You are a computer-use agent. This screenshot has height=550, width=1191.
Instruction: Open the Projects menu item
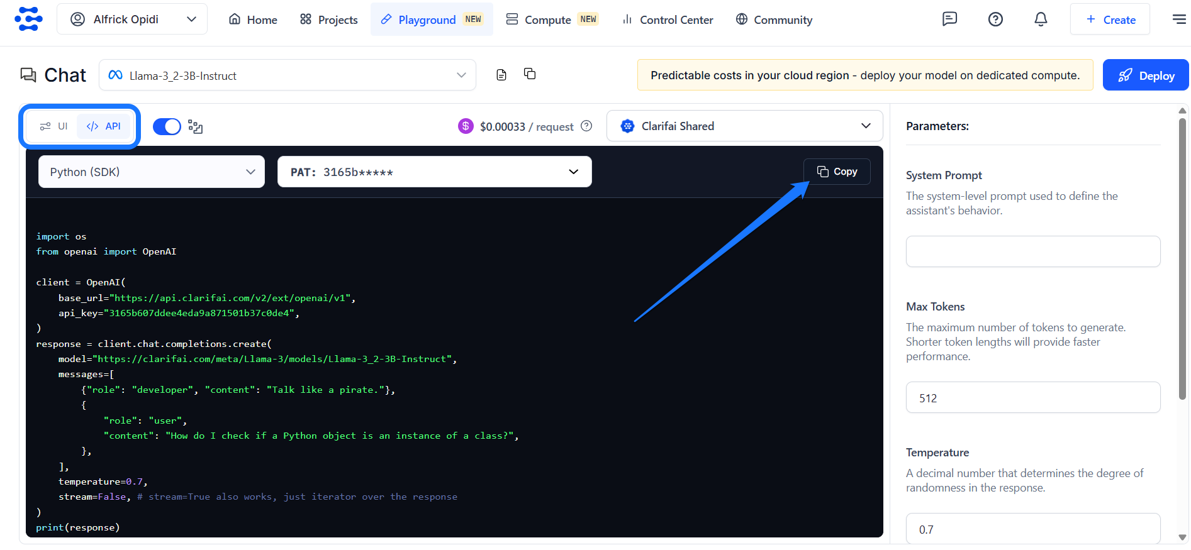(329, 19)
